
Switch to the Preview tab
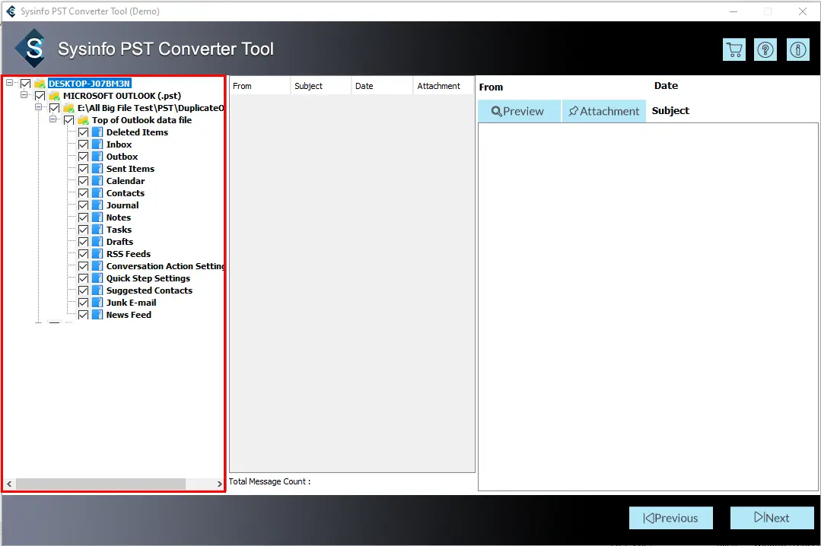519,111
